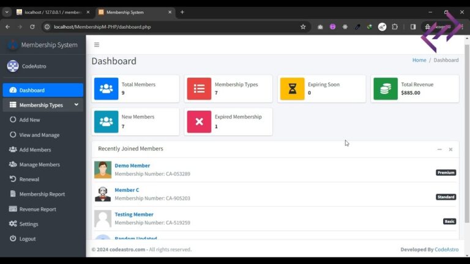Open Demo Member profile link
This screenshot has width=470, height=264.
132,166
